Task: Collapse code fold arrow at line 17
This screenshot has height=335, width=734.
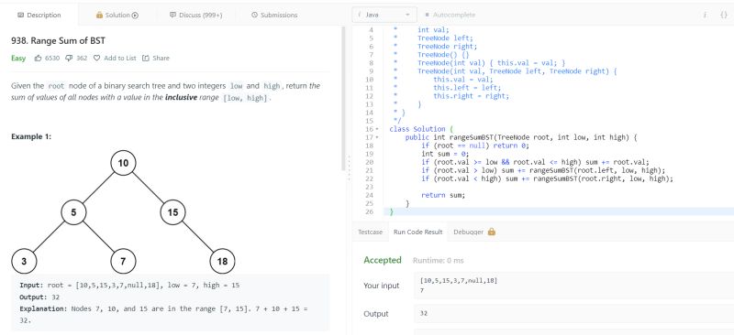Action: click(x=377, y=137)
